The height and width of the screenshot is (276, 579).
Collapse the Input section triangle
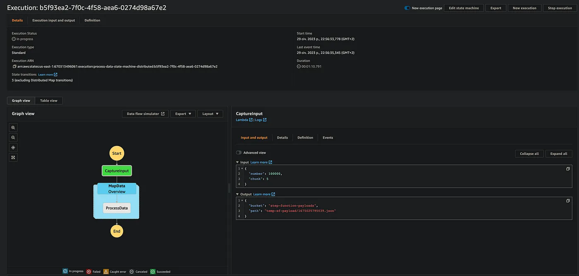[x=237, y=162]
